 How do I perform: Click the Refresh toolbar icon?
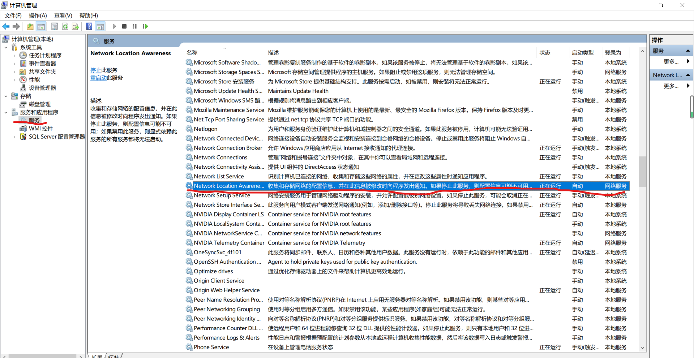[65, 26]
